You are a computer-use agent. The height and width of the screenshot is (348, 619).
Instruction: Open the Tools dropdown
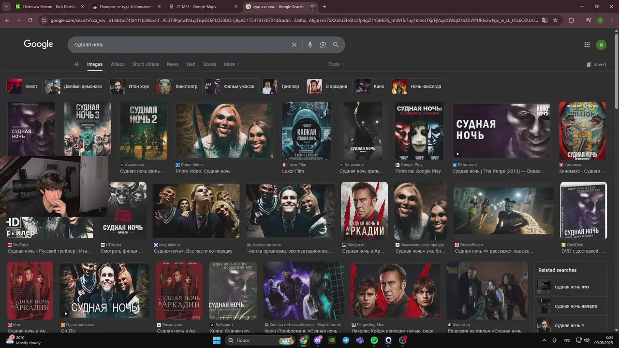336,64
